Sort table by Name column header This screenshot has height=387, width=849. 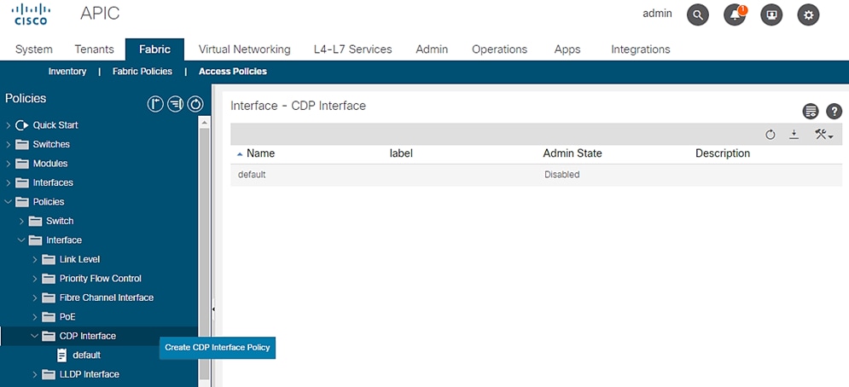(x=260, y=153)
